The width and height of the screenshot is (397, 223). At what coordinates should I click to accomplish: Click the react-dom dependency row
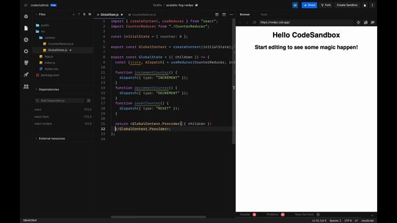63,116
